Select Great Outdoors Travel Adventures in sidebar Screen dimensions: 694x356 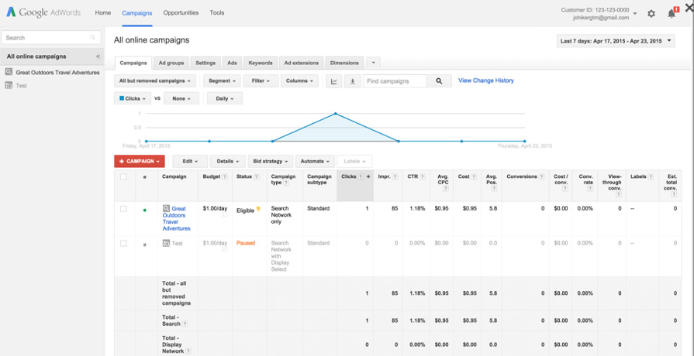coord(57,73)
